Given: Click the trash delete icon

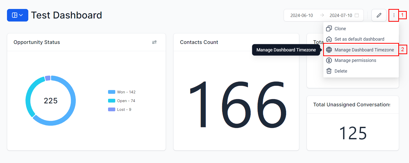Looking at the screenshot, I should pyautogui.click(x=329, y=71).
